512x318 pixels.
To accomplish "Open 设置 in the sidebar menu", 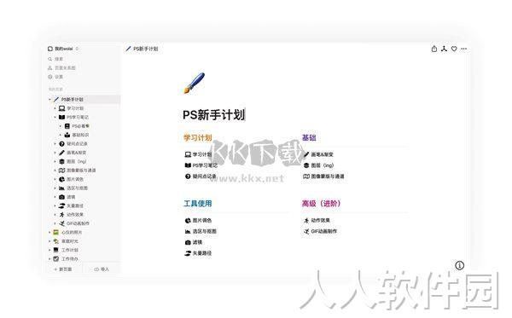I will coord(55,77).
